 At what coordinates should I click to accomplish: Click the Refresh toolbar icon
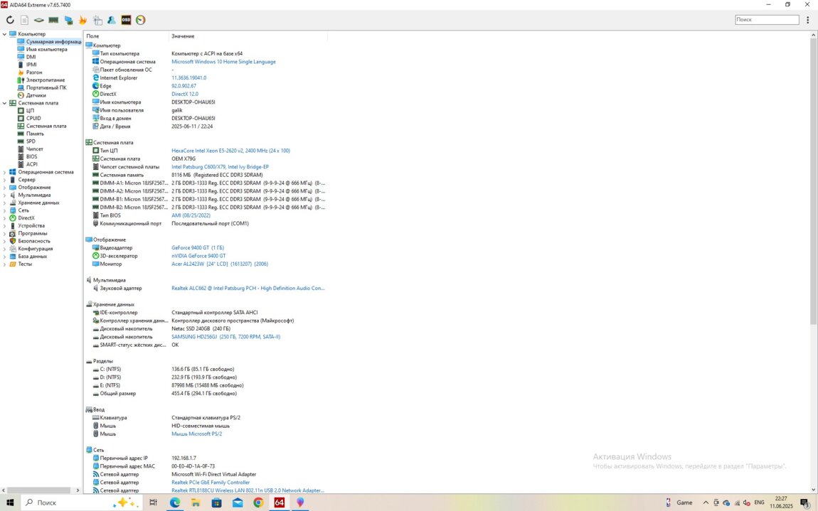point(10,20)
